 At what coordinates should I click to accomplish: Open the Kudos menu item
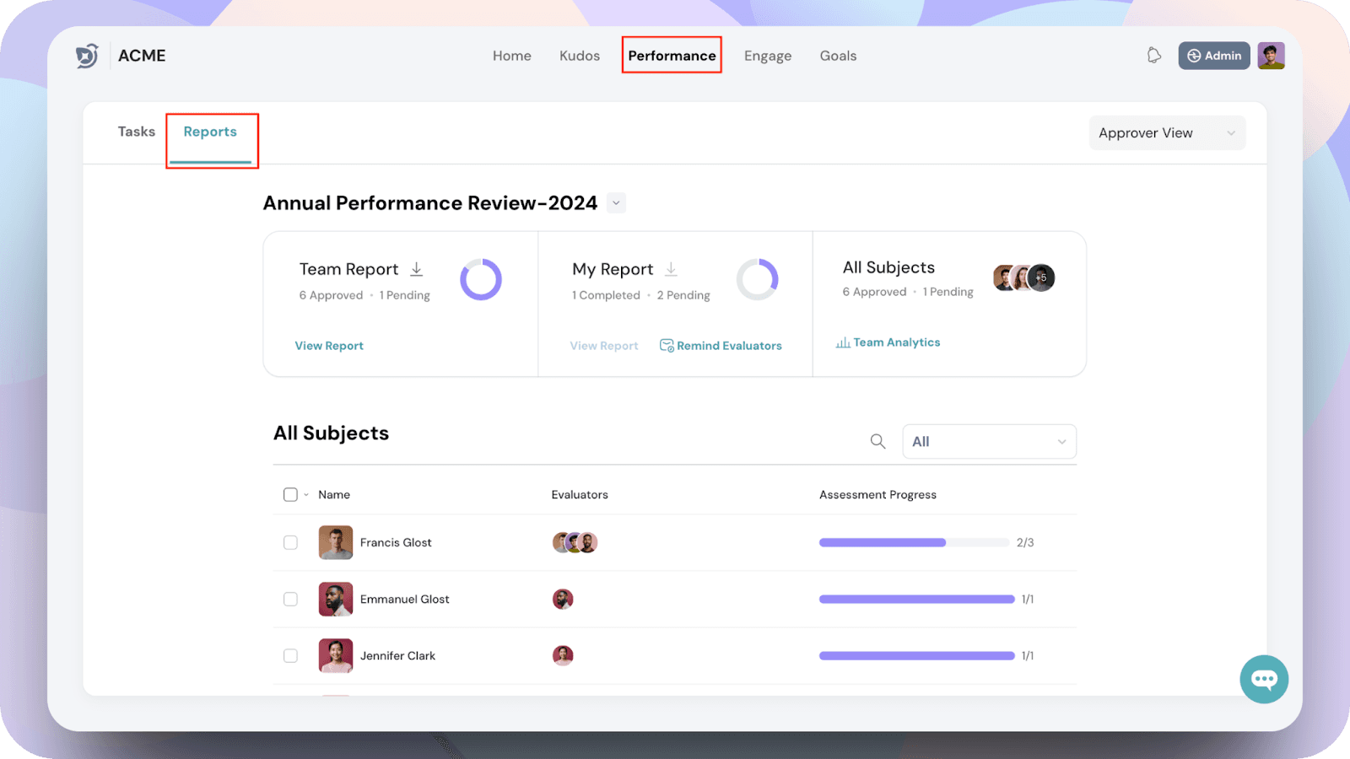[580, 56]
